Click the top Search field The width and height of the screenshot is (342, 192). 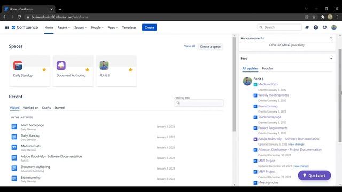[x=279, y=27]
